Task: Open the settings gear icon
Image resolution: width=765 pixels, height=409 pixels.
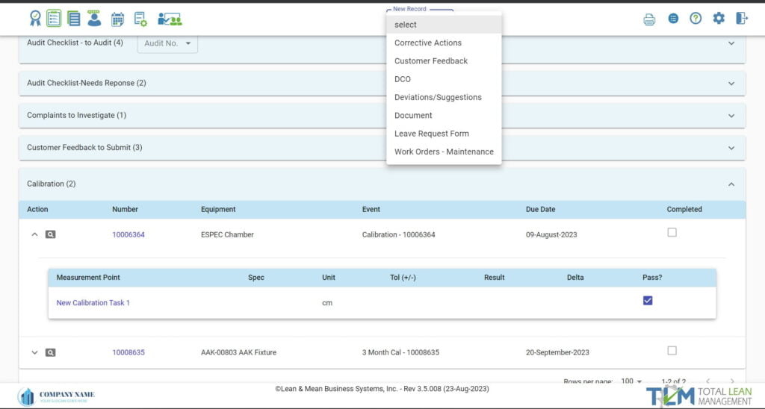Action: (719, 19)
